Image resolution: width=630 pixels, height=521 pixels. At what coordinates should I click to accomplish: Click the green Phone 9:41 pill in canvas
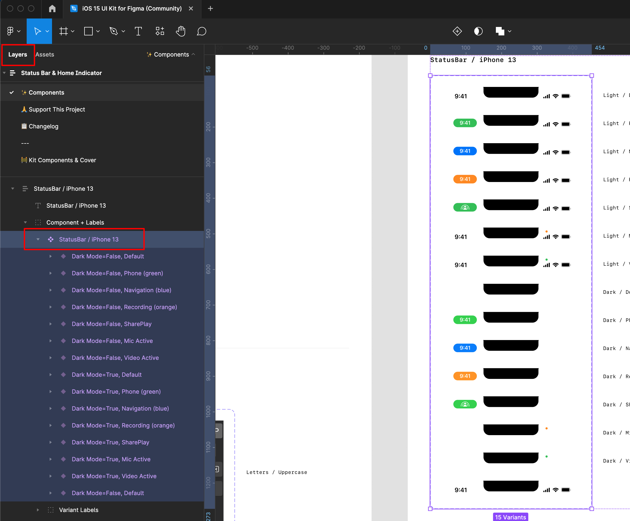(465, 123)
